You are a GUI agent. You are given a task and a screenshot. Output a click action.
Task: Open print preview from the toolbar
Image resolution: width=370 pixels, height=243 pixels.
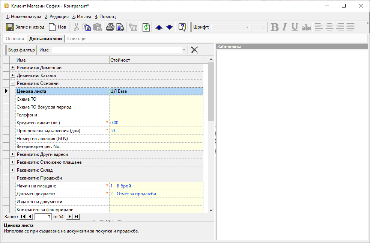(120, 27)
